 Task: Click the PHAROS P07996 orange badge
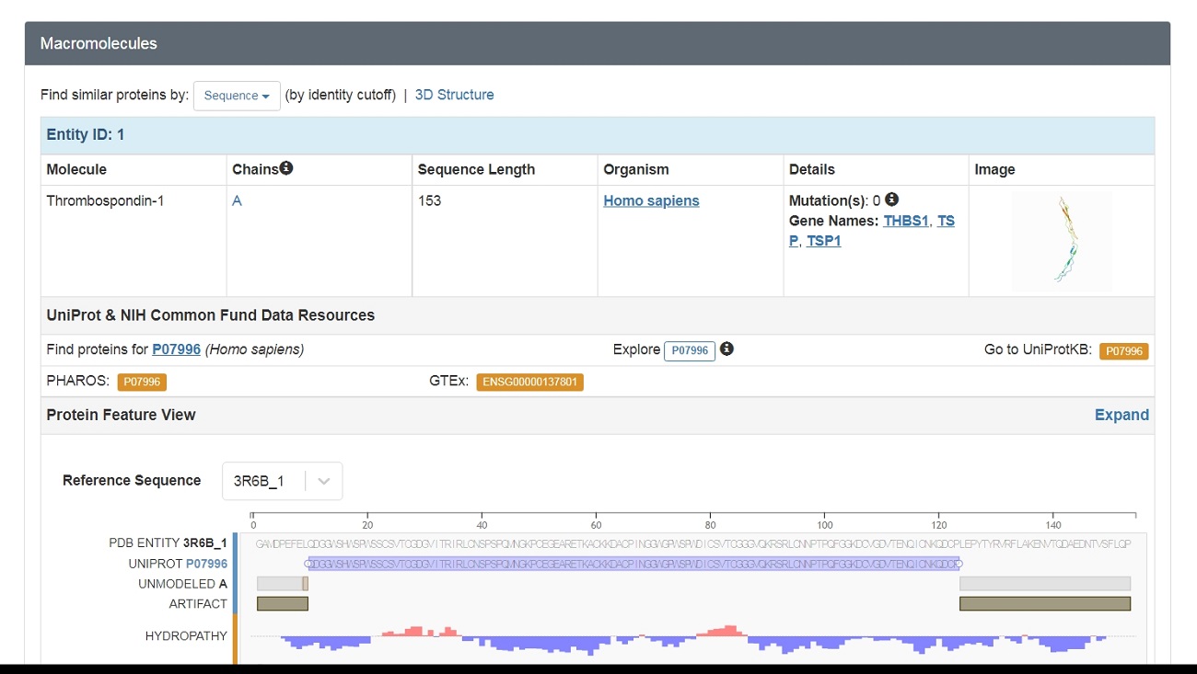coord(142,382)
